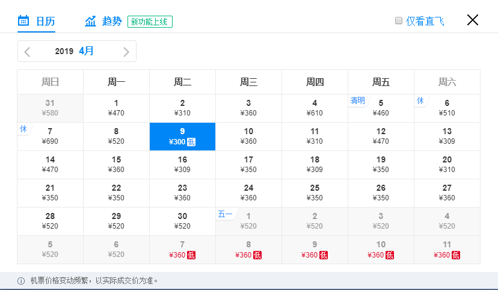
Task: Select May 11 low price ¥360
Action: click(447, 250)
